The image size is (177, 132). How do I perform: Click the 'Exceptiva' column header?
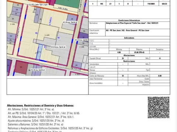tap(160, 49)
